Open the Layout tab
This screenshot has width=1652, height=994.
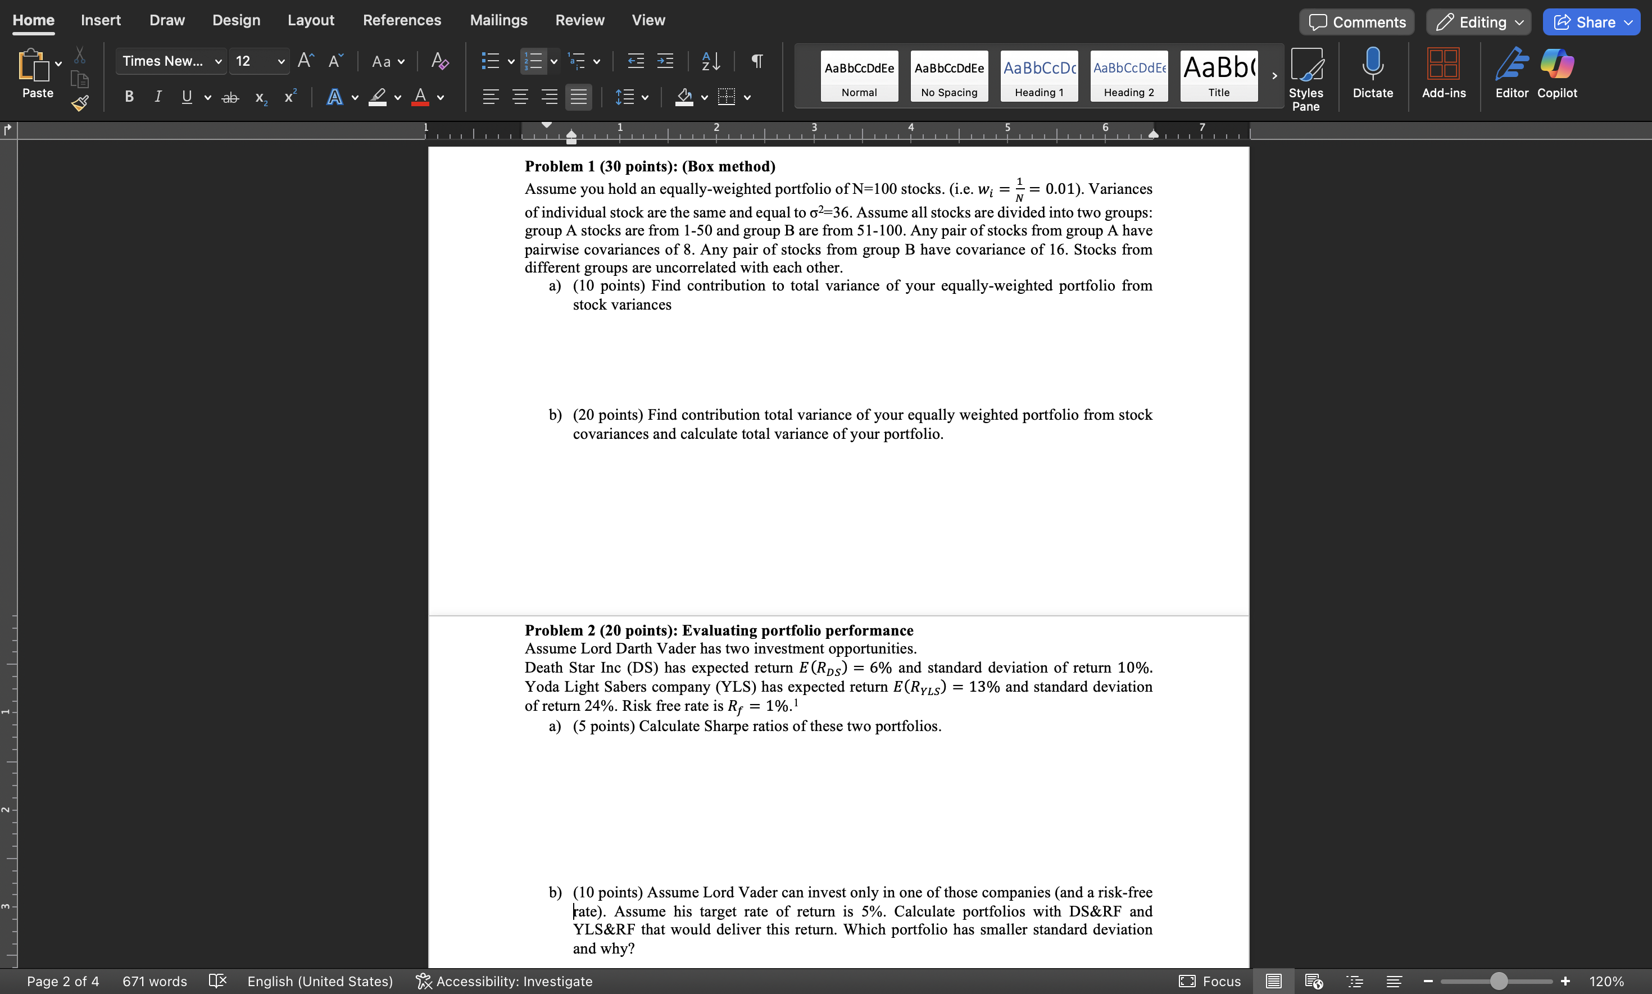[x=311, y=20]
